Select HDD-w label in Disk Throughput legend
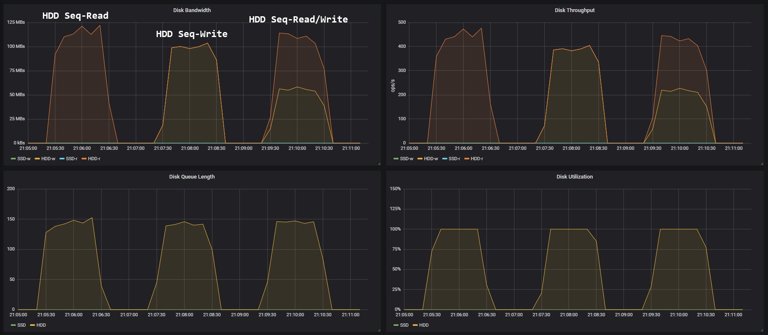 click(x=431, y=159)
